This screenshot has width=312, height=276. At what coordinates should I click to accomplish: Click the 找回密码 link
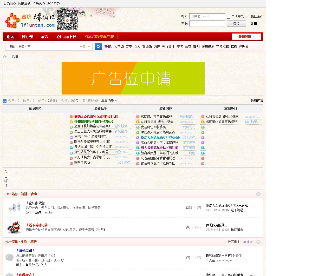point(257,16)
